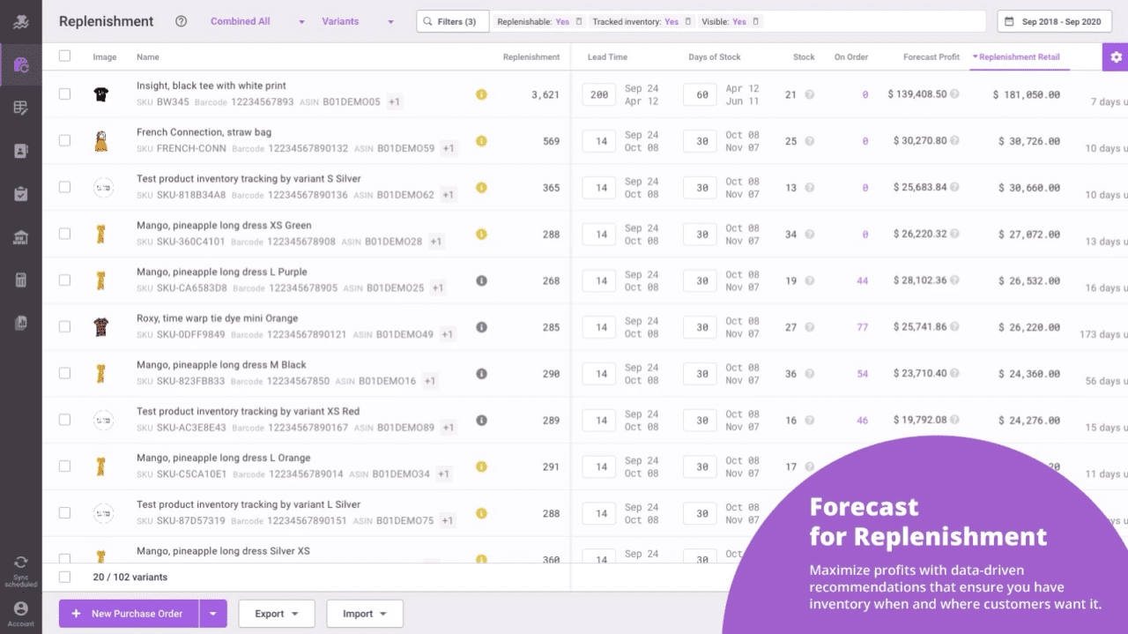Select the French Connection straw bag checkbox
This screenshot has width=1128, height=634.
click(64, 138)
